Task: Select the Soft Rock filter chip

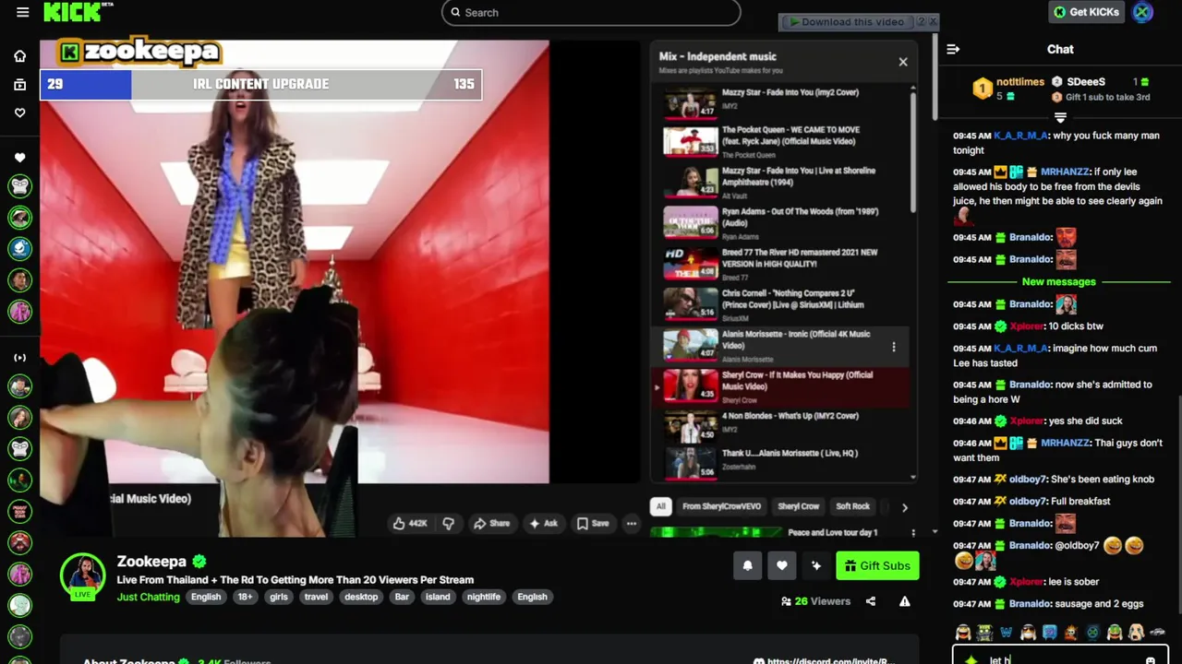Action: pyautogui.click(x=852, y=506)
